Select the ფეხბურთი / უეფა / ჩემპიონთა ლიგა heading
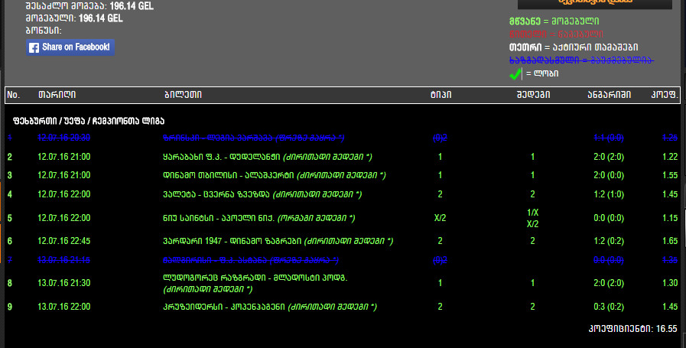Viewport: 686px width, 348px height. [x=89, y=121]
